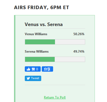Click the 50.26% result value
The width and height of the screenshot is (107, 102).
pos(79,34)
